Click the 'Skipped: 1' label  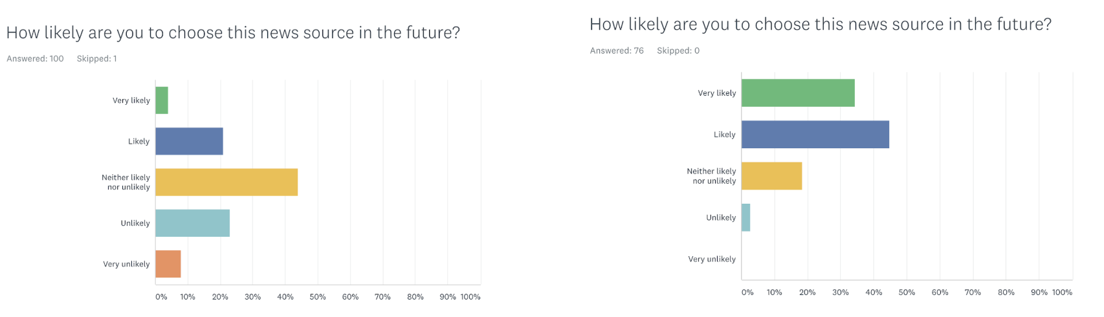(x=96, y=59)
